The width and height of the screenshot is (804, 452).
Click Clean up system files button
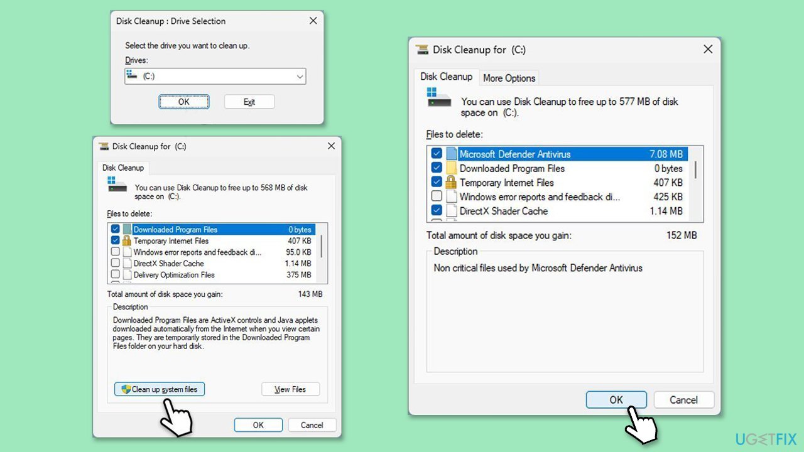160,389
